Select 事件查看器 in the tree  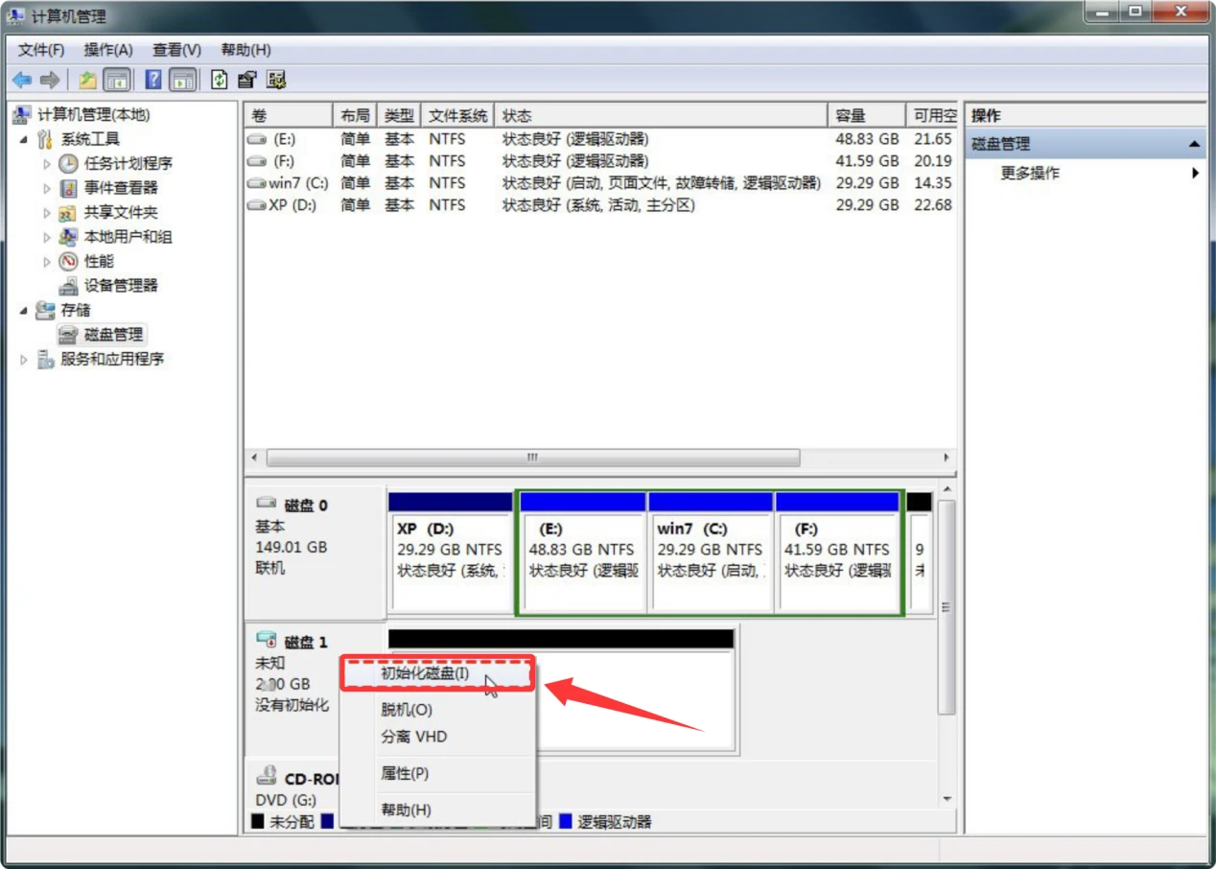click(x=121, y=188)
